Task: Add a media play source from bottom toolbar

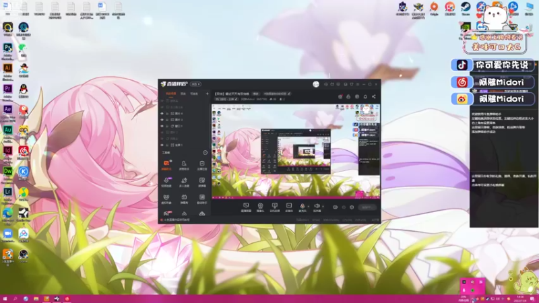Action: pyautogui.click(x=289, y=207)
